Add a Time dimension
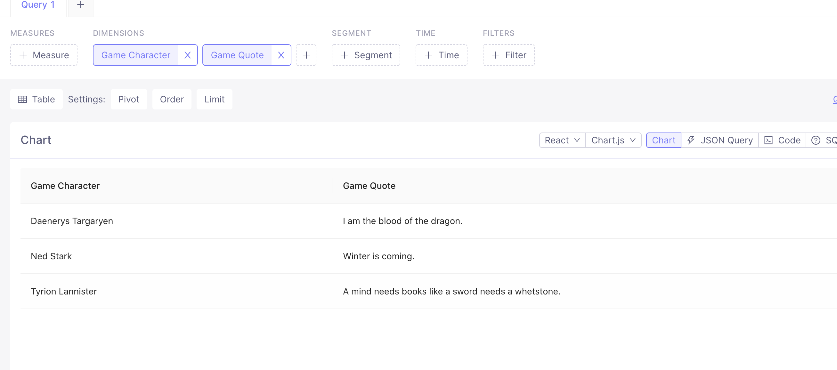 [x=442, y=55]
